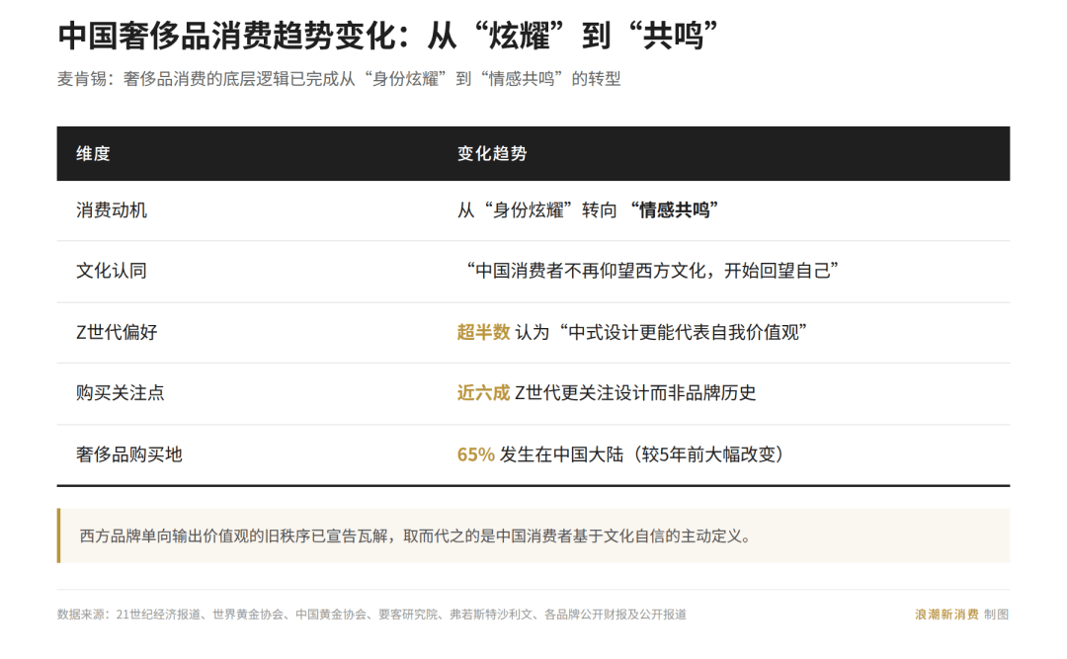1067x659 pixels.
Task: Select the 文化认同 row label
Action: (x=111, y=271)
